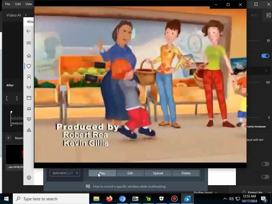Open App & browser control icon
Image resolution: width=272 pixels, height=204 pixels.
click(x=29, y=98)
